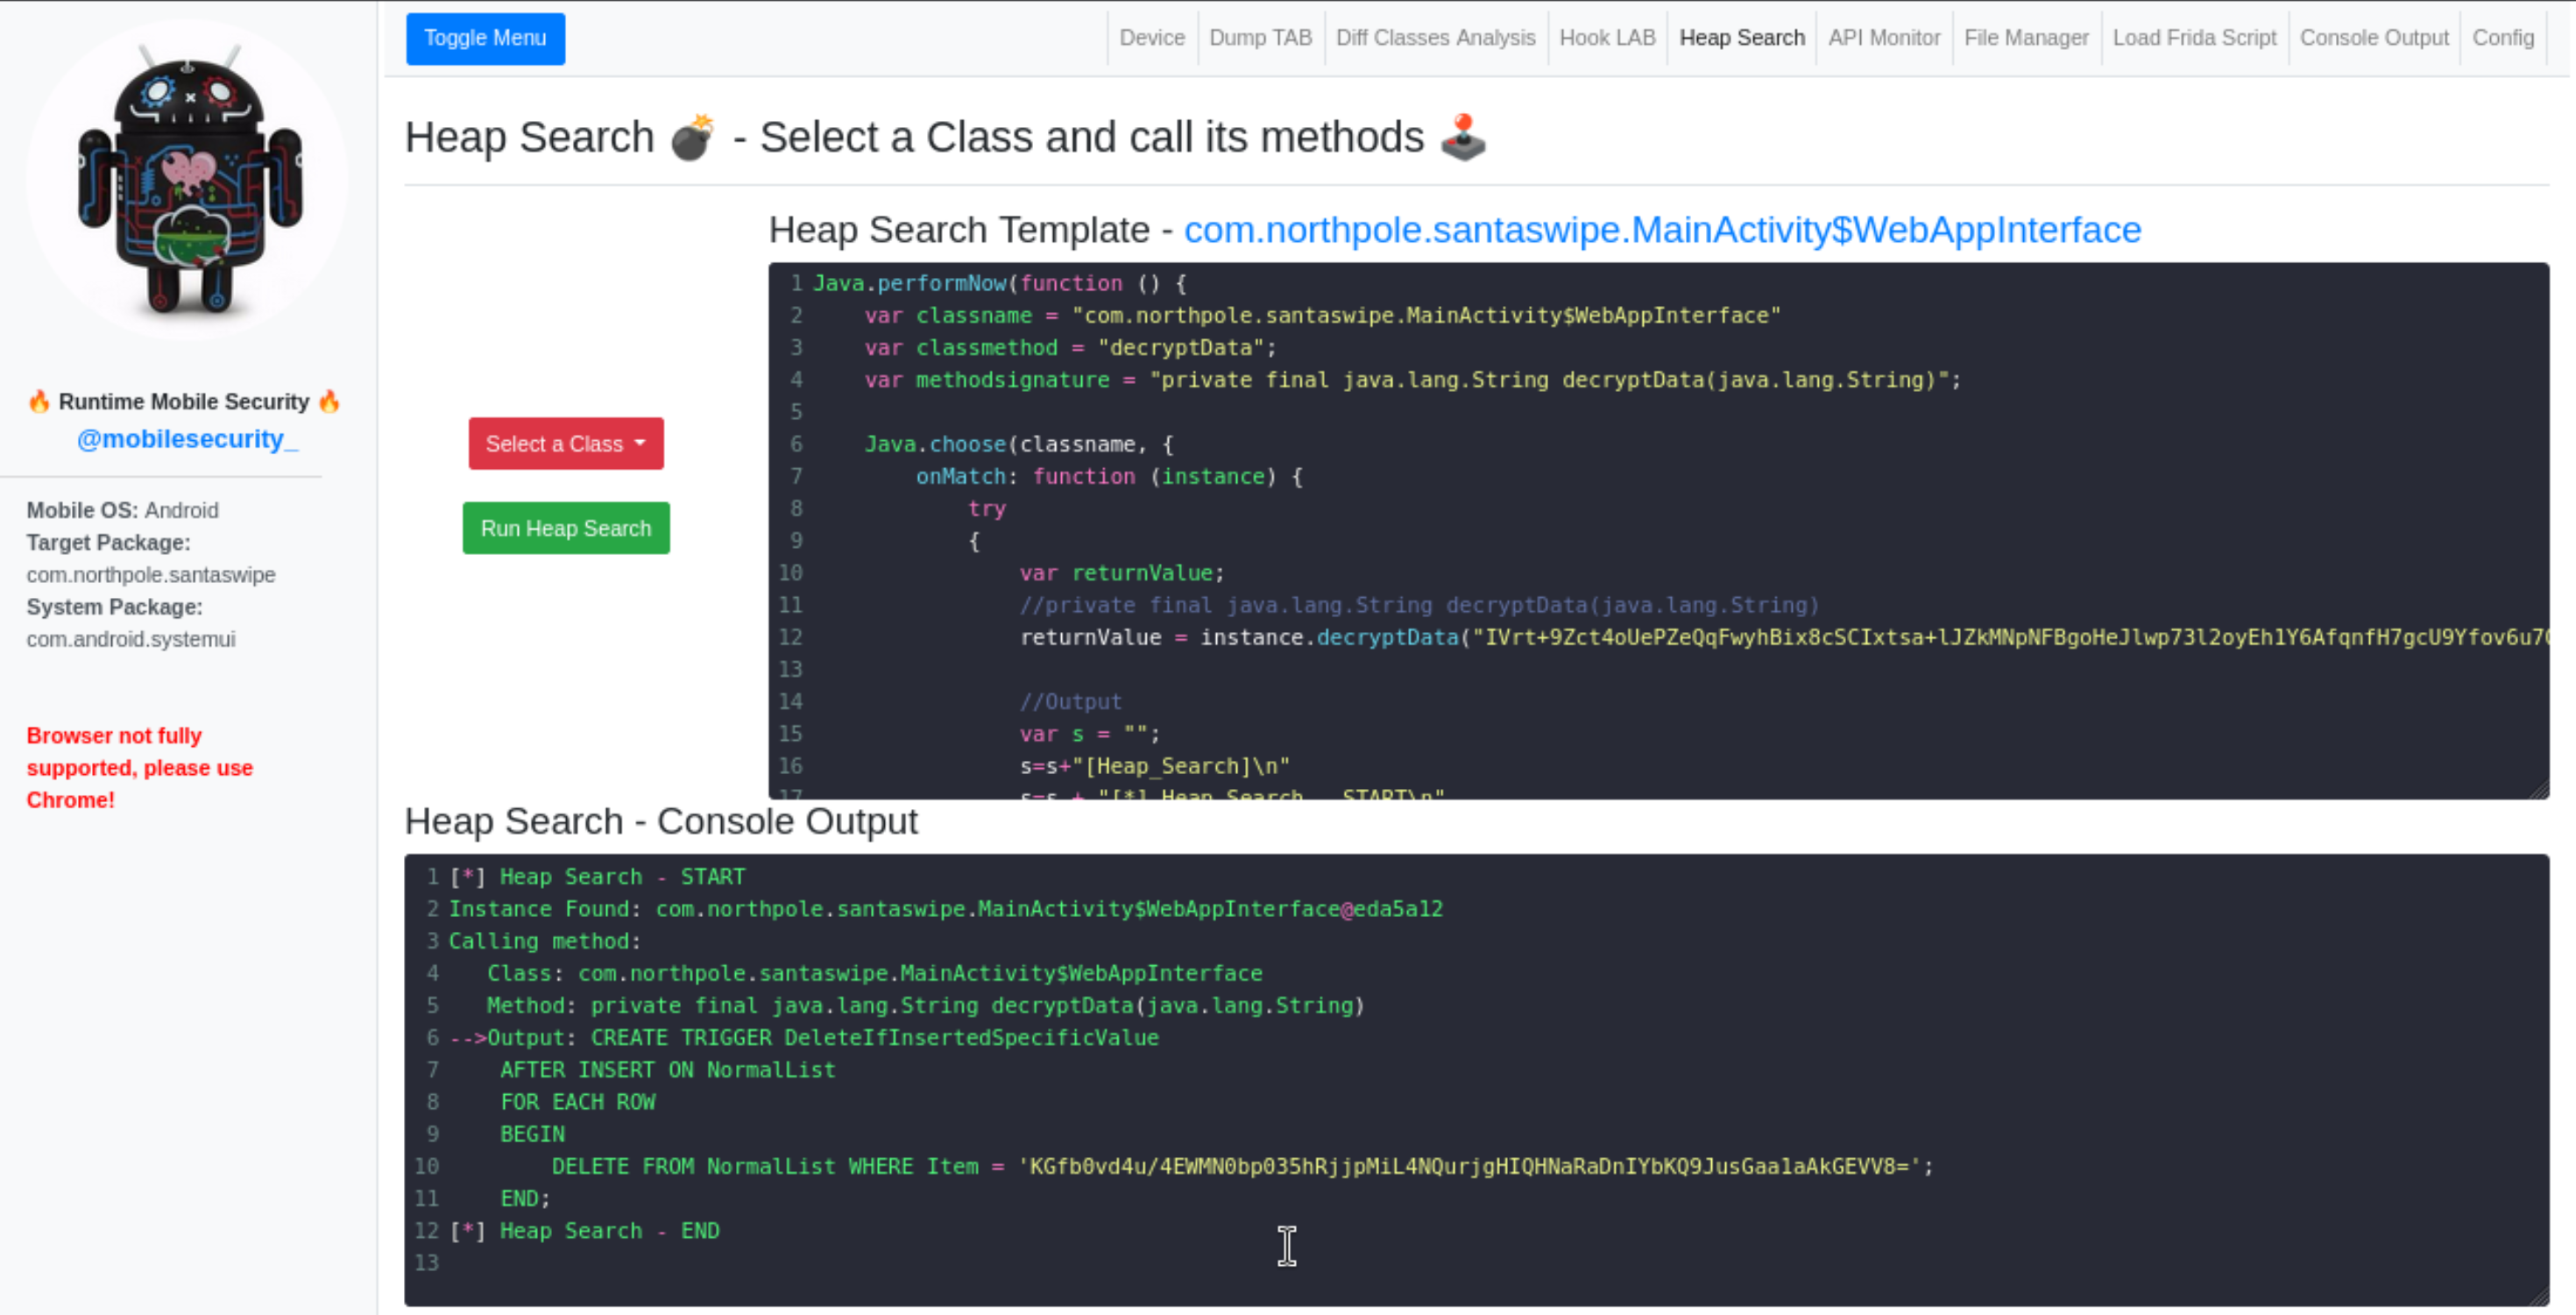The image size is (2576, 1315).
Task: Open the API Monitor tab
Action: [x=1883, y=38]
